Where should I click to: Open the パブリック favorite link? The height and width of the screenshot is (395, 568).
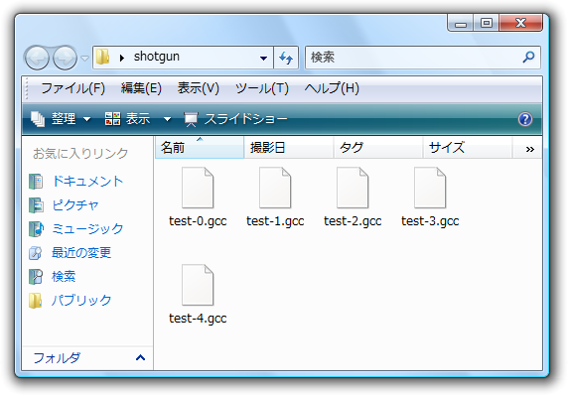[81, 300]
